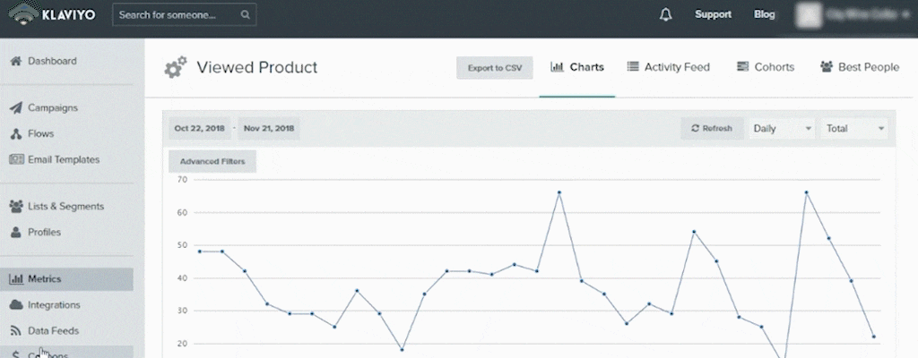This screenshot has width=918, height=358.
Task: Select Metrics in the sidebar
Action: [66, 279]
